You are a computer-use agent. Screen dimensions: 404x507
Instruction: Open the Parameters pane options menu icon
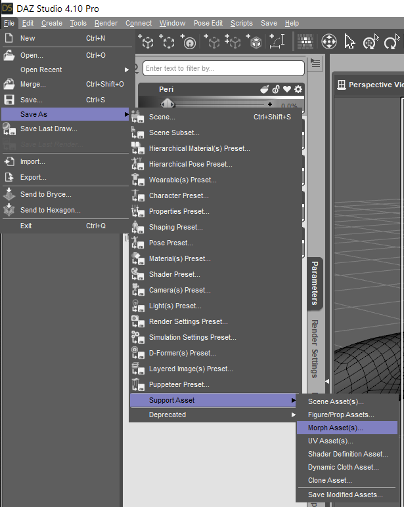(x=315, y=63)
